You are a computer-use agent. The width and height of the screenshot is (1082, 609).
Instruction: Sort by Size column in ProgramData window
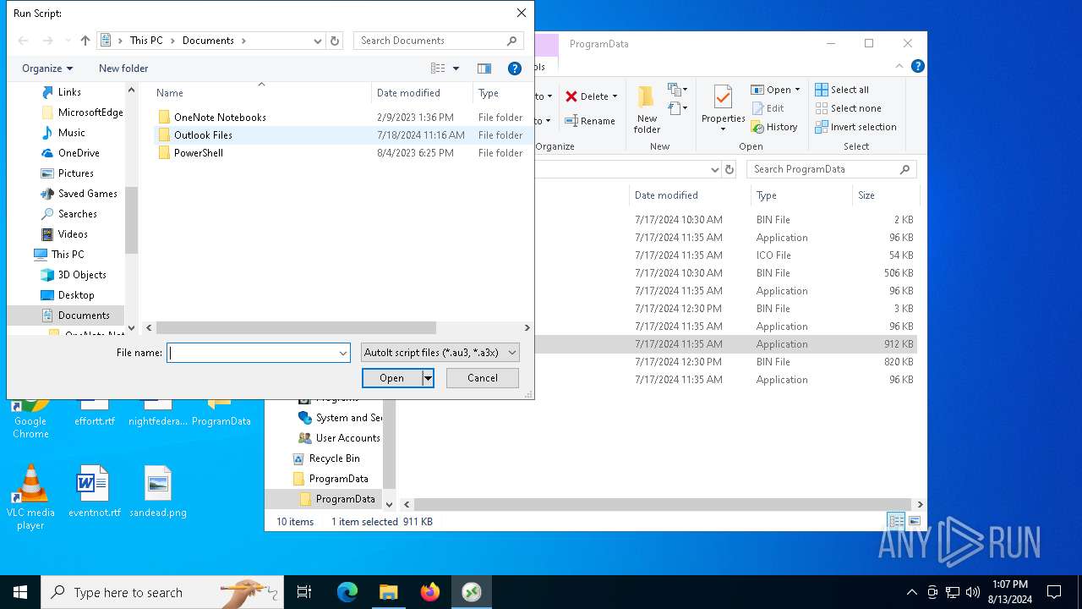(x=866, y=195)
